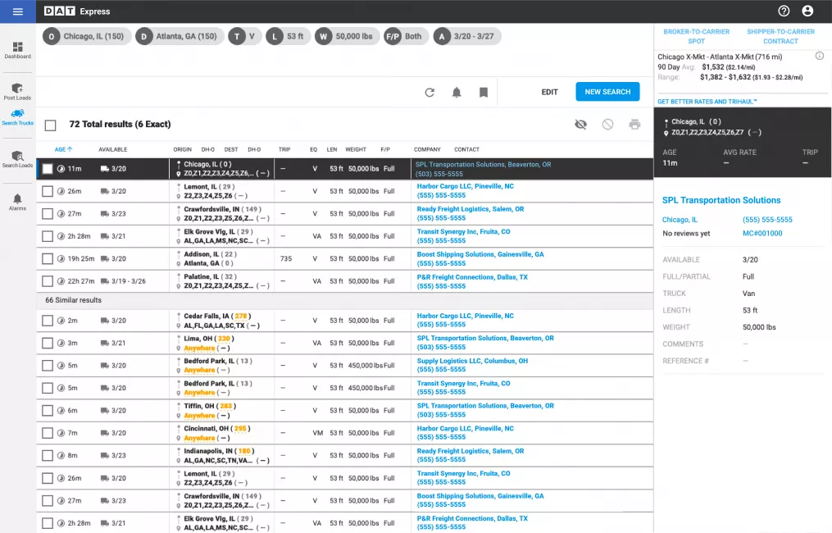Sort by the WEIGHT column header
This screenshot has height=533, width=832.
click(356, 150)
